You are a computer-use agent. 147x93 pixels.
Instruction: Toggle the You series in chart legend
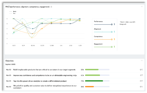[x=12, y=13]
